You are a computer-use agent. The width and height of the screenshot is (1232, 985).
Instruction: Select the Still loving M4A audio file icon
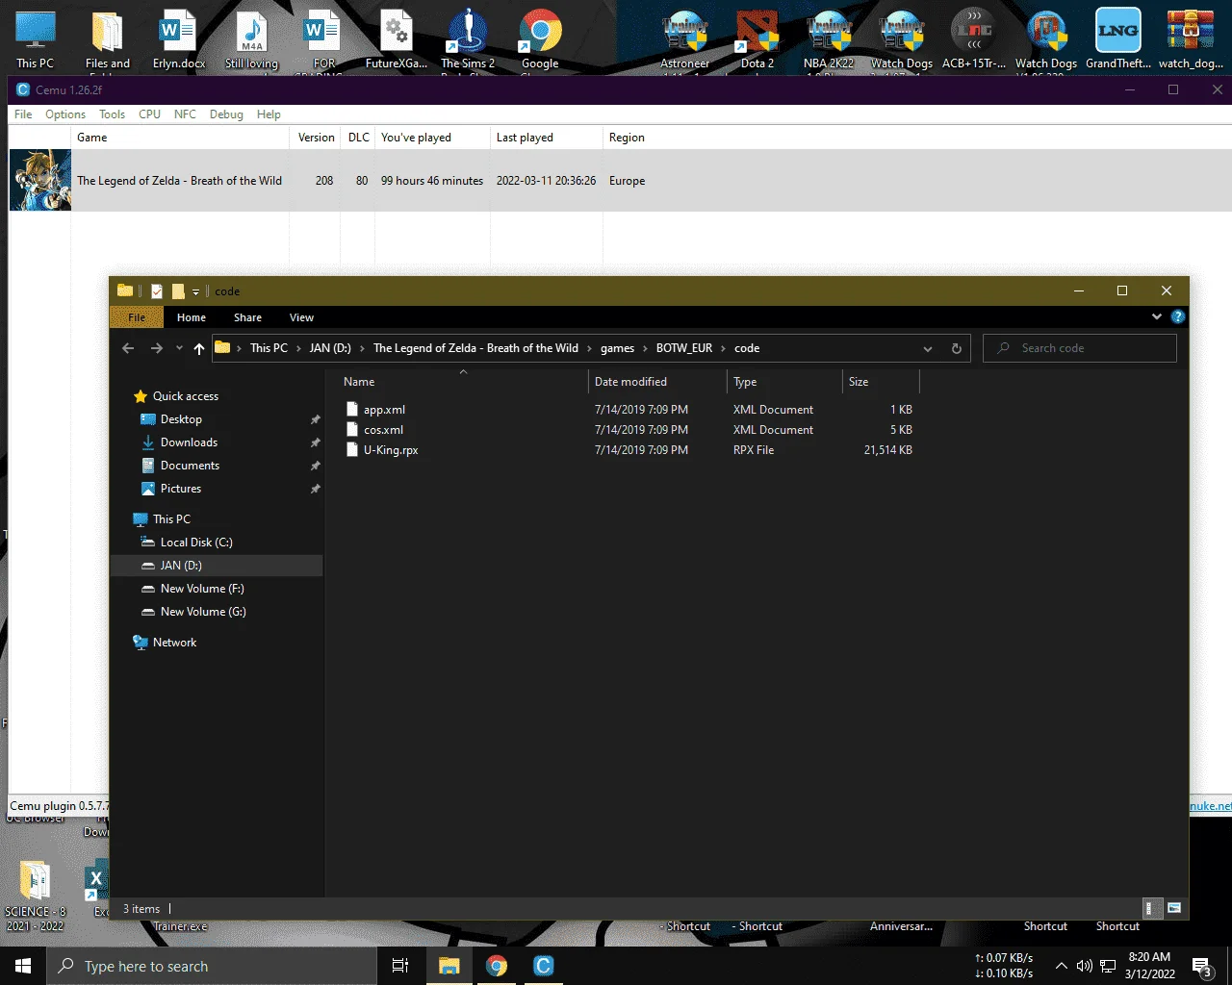tap(251, 38)
